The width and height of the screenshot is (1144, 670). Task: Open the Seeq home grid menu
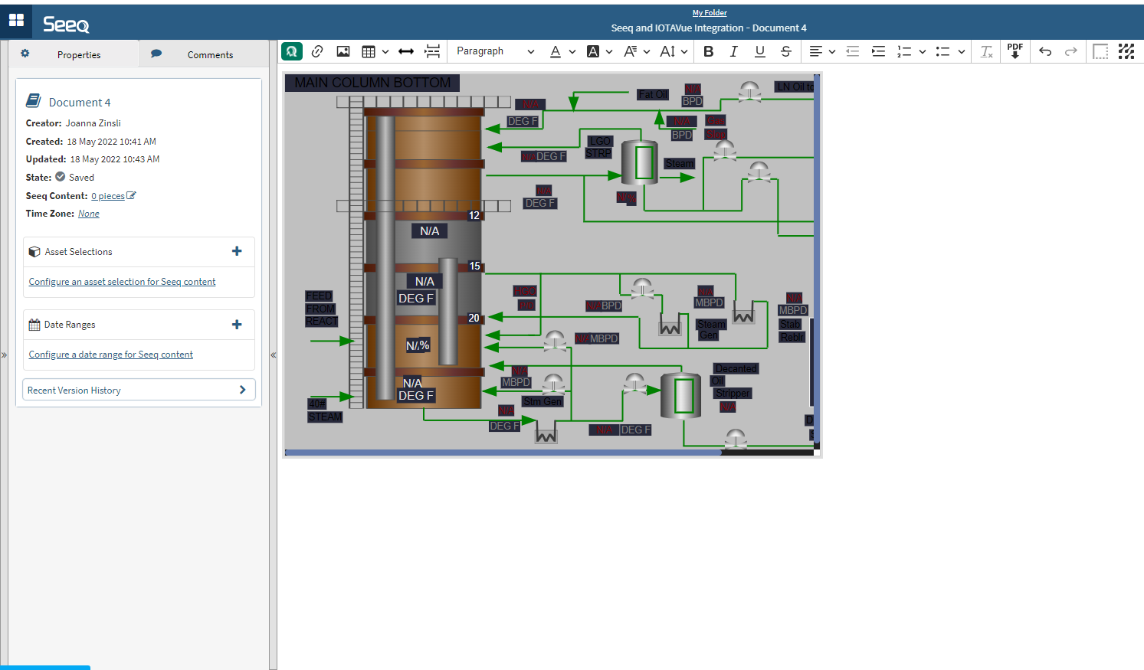point(16,21)
